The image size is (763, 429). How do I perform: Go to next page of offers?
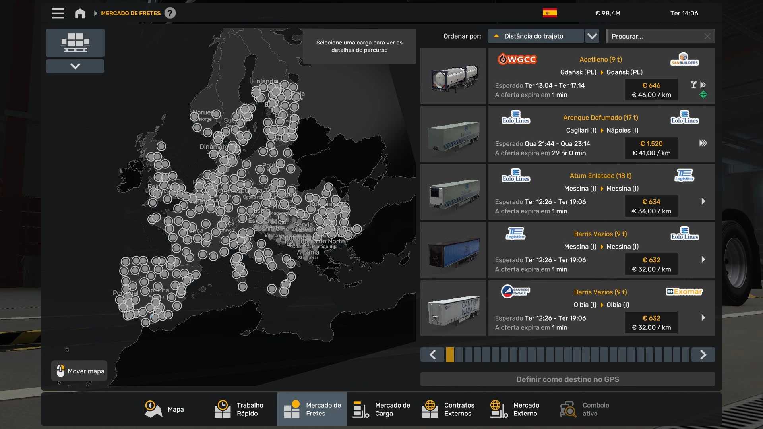click(703, 355)
